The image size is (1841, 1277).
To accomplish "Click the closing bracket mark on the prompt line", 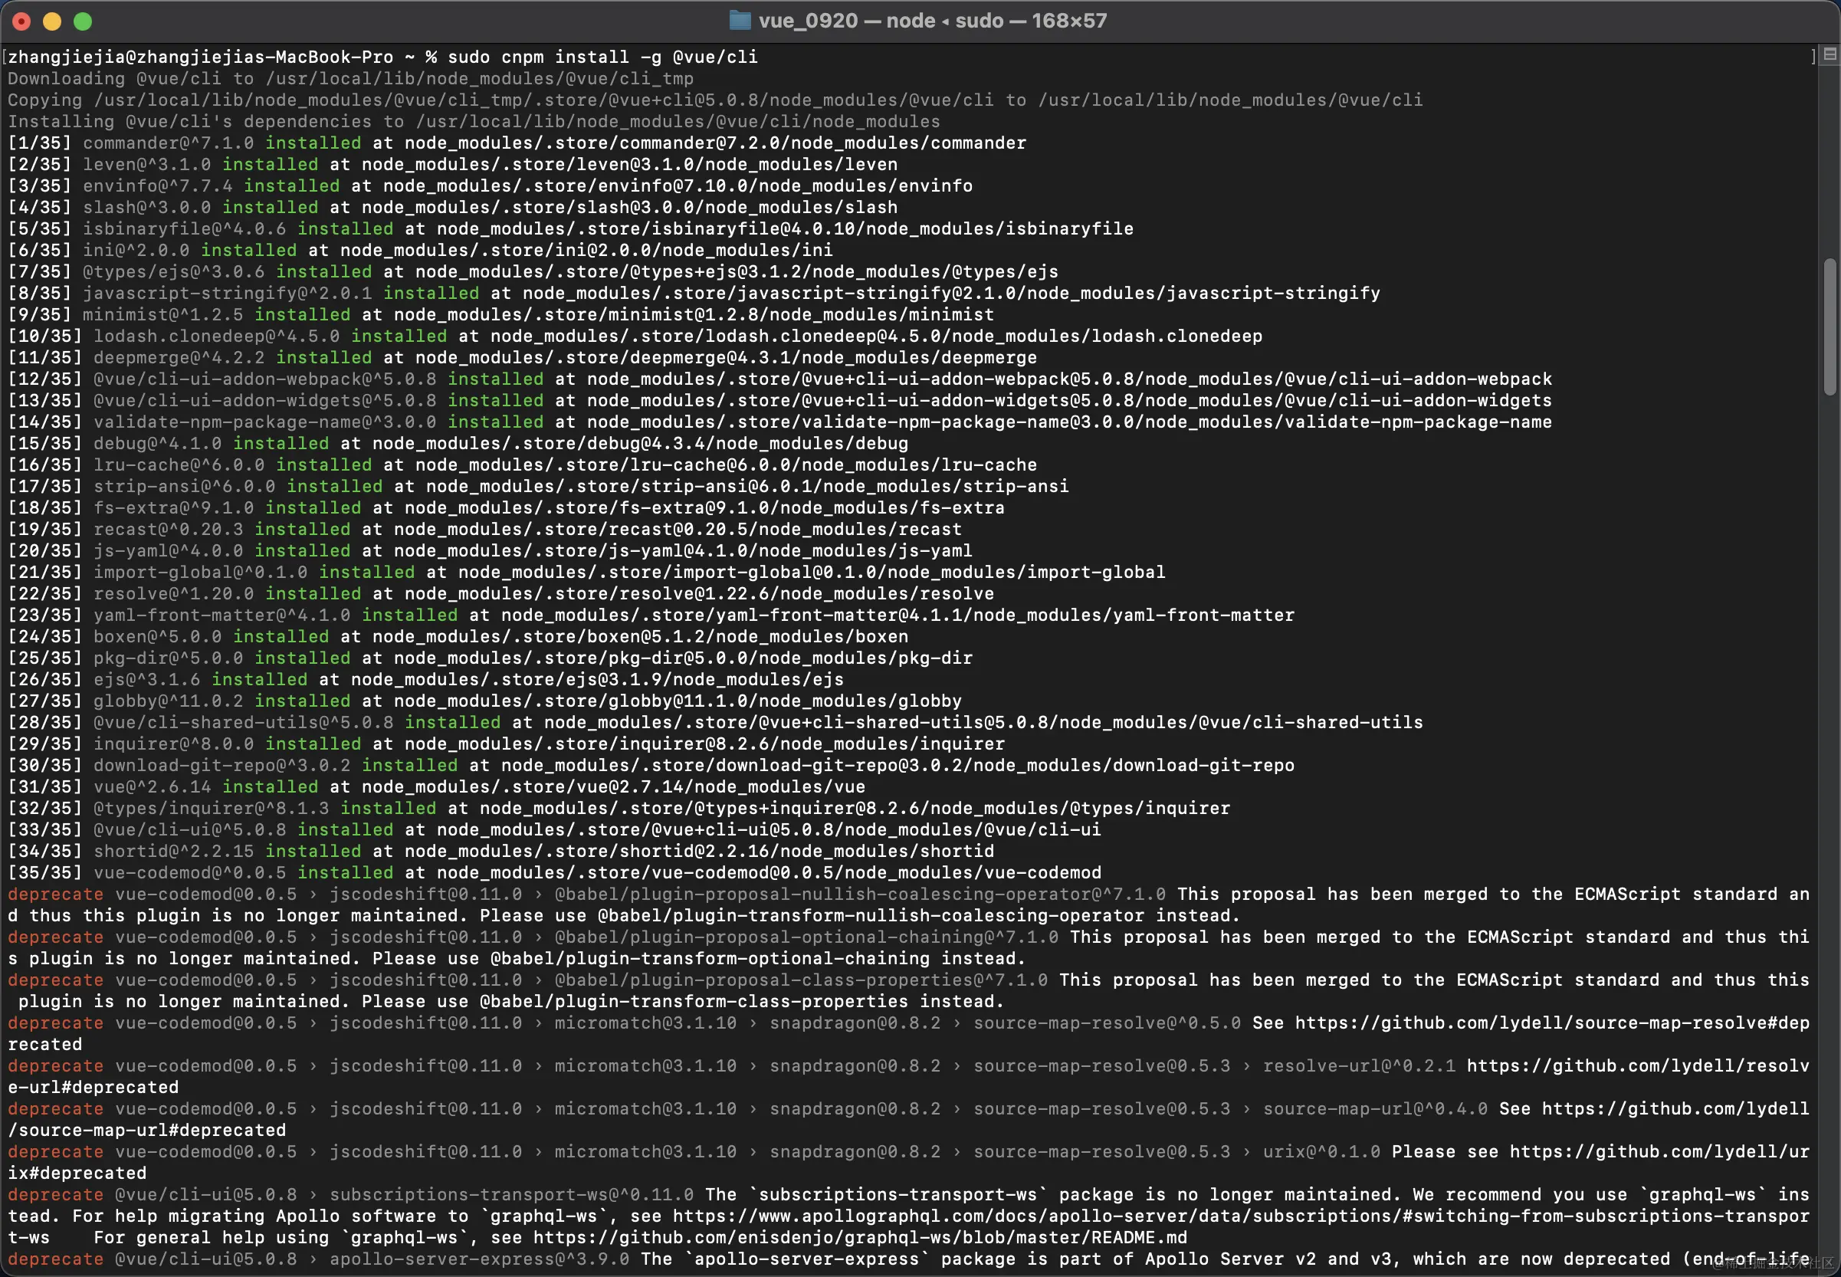I will (1813, 56).
